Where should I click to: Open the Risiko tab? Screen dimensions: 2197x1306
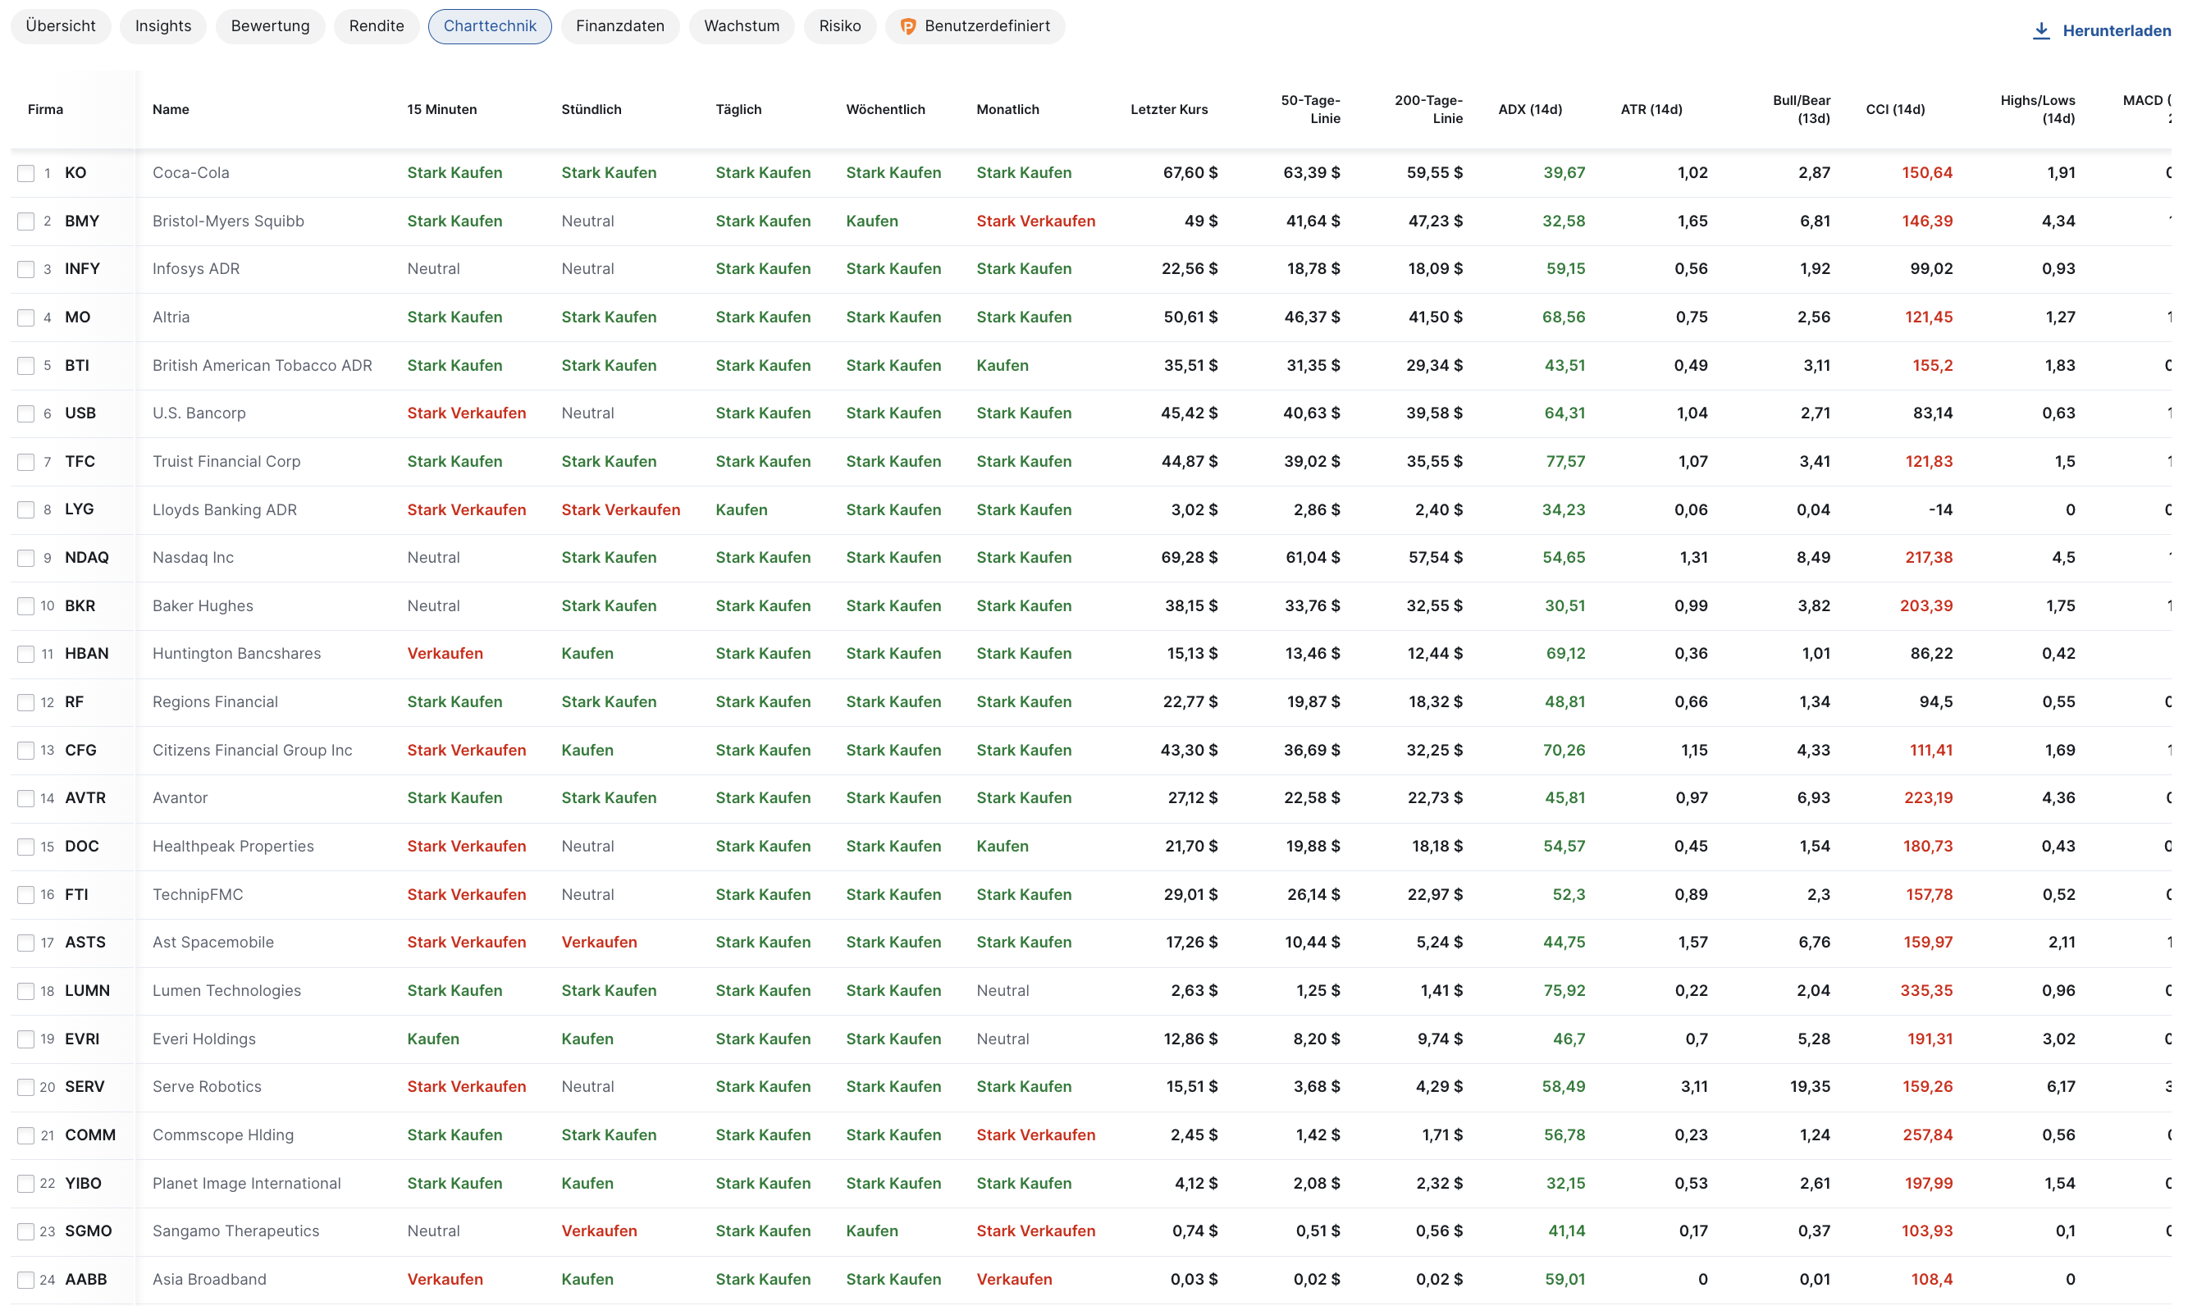coord(840,26)
